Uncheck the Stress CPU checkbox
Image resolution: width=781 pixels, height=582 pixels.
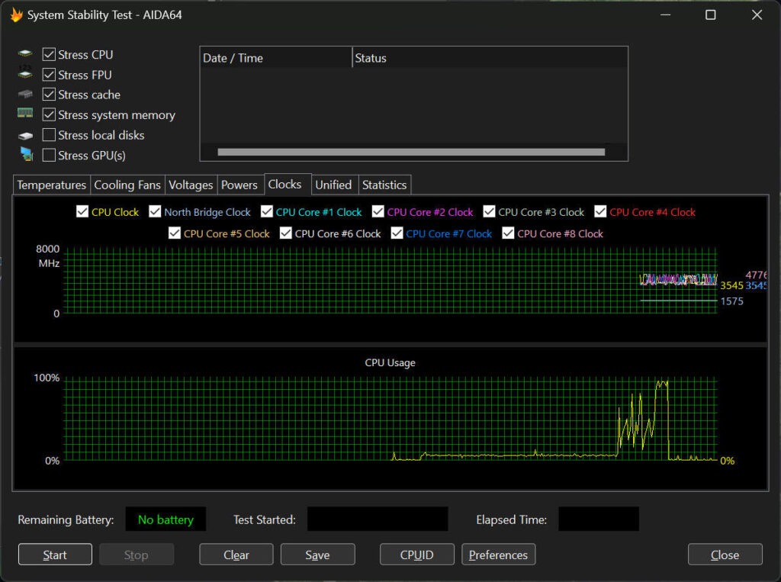(x=49, y=54)
